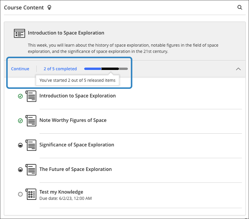Open the module title Introduction to Space Exploration
This screenshot has height=219, width=249.
(66, 33)
